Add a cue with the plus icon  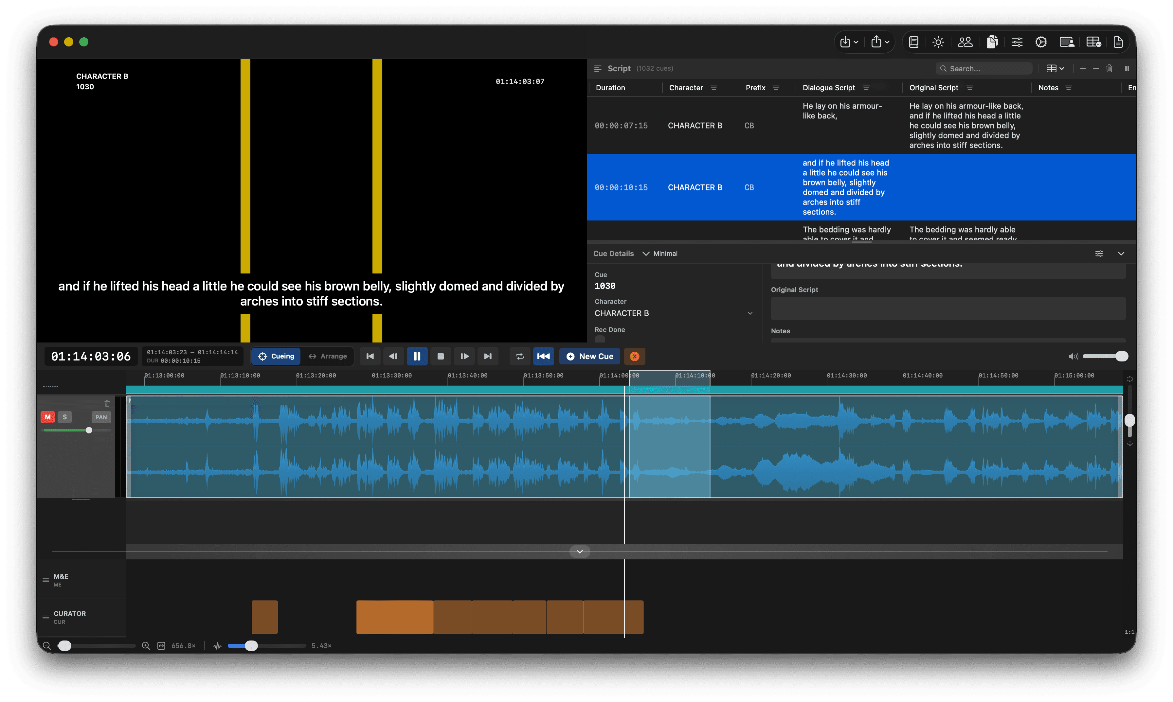click(x=1083, y=69)
